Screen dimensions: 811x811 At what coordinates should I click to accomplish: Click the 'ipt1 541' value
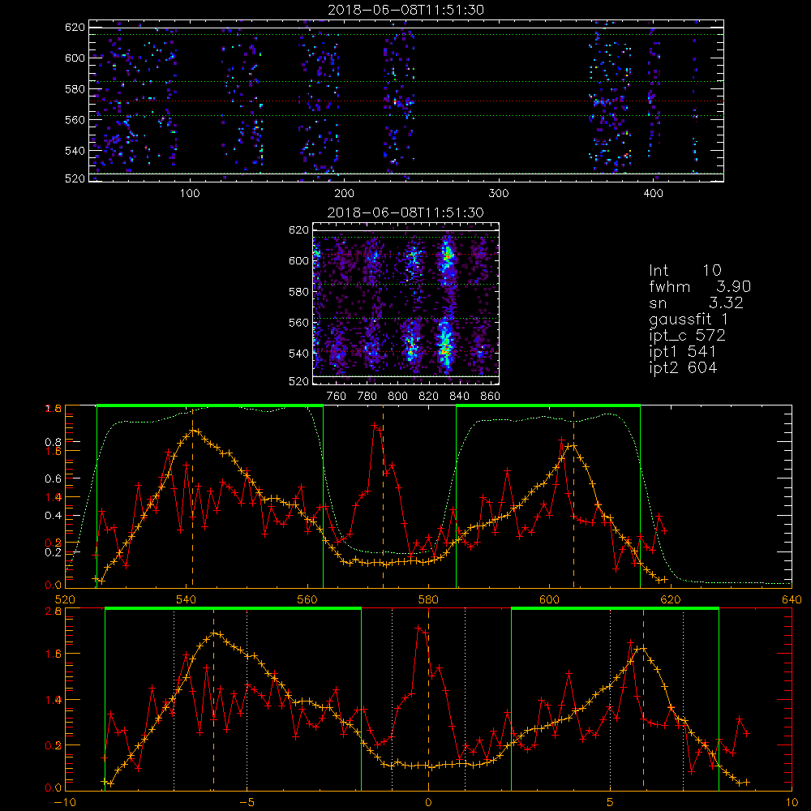tap(682, 352)
